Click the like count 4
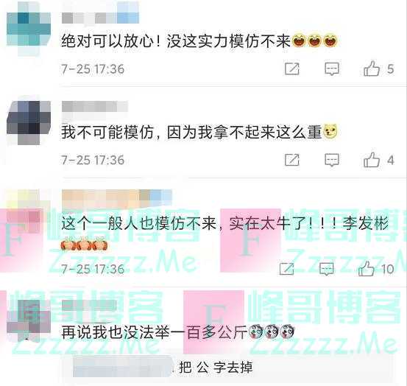Screen dimensions: 407x386 click(x=390, y=160)
